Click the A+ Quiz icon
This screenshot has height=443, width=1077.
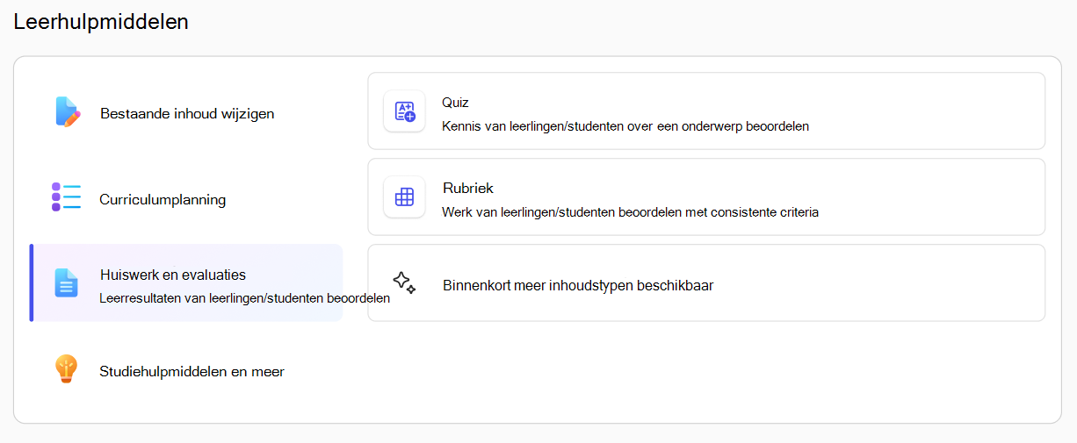click(404, 111)
